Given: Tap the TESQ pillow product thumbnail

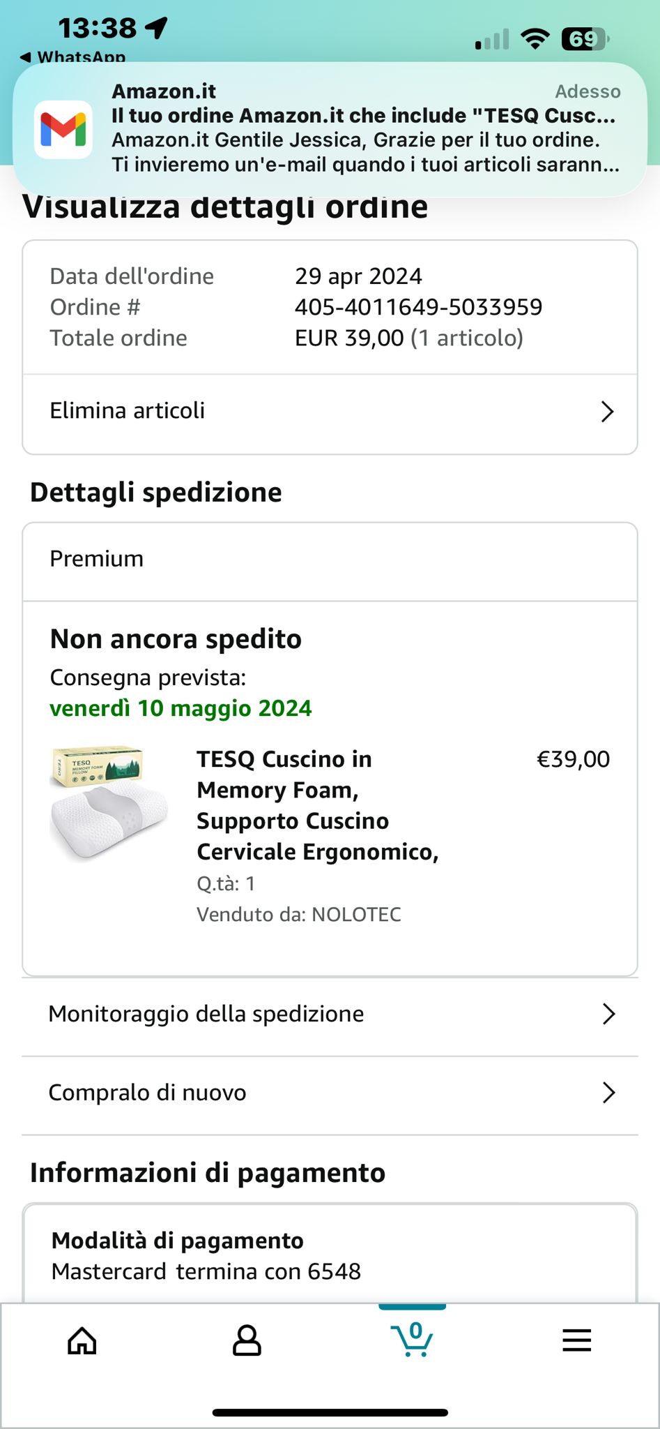Looking at the screenshot, I should pyautogui.click(x=109, y=802).
